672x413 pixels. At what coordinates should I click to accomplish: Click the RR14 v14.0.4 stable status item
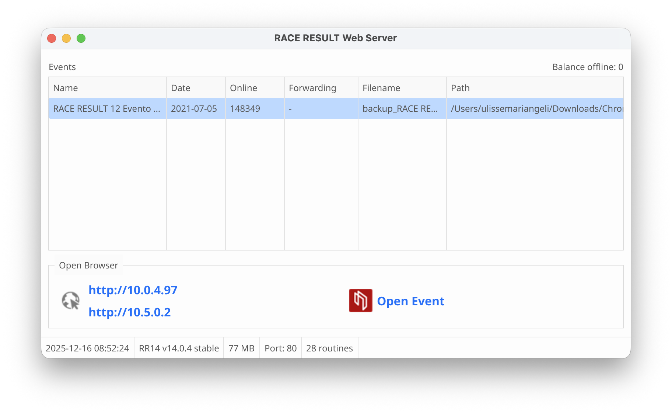[179, 348]
